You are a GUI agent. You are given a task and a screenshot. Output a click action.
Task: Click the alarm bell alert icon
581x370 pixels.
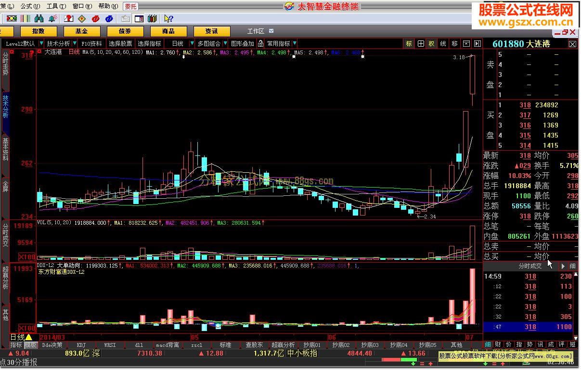click(53, 18)
